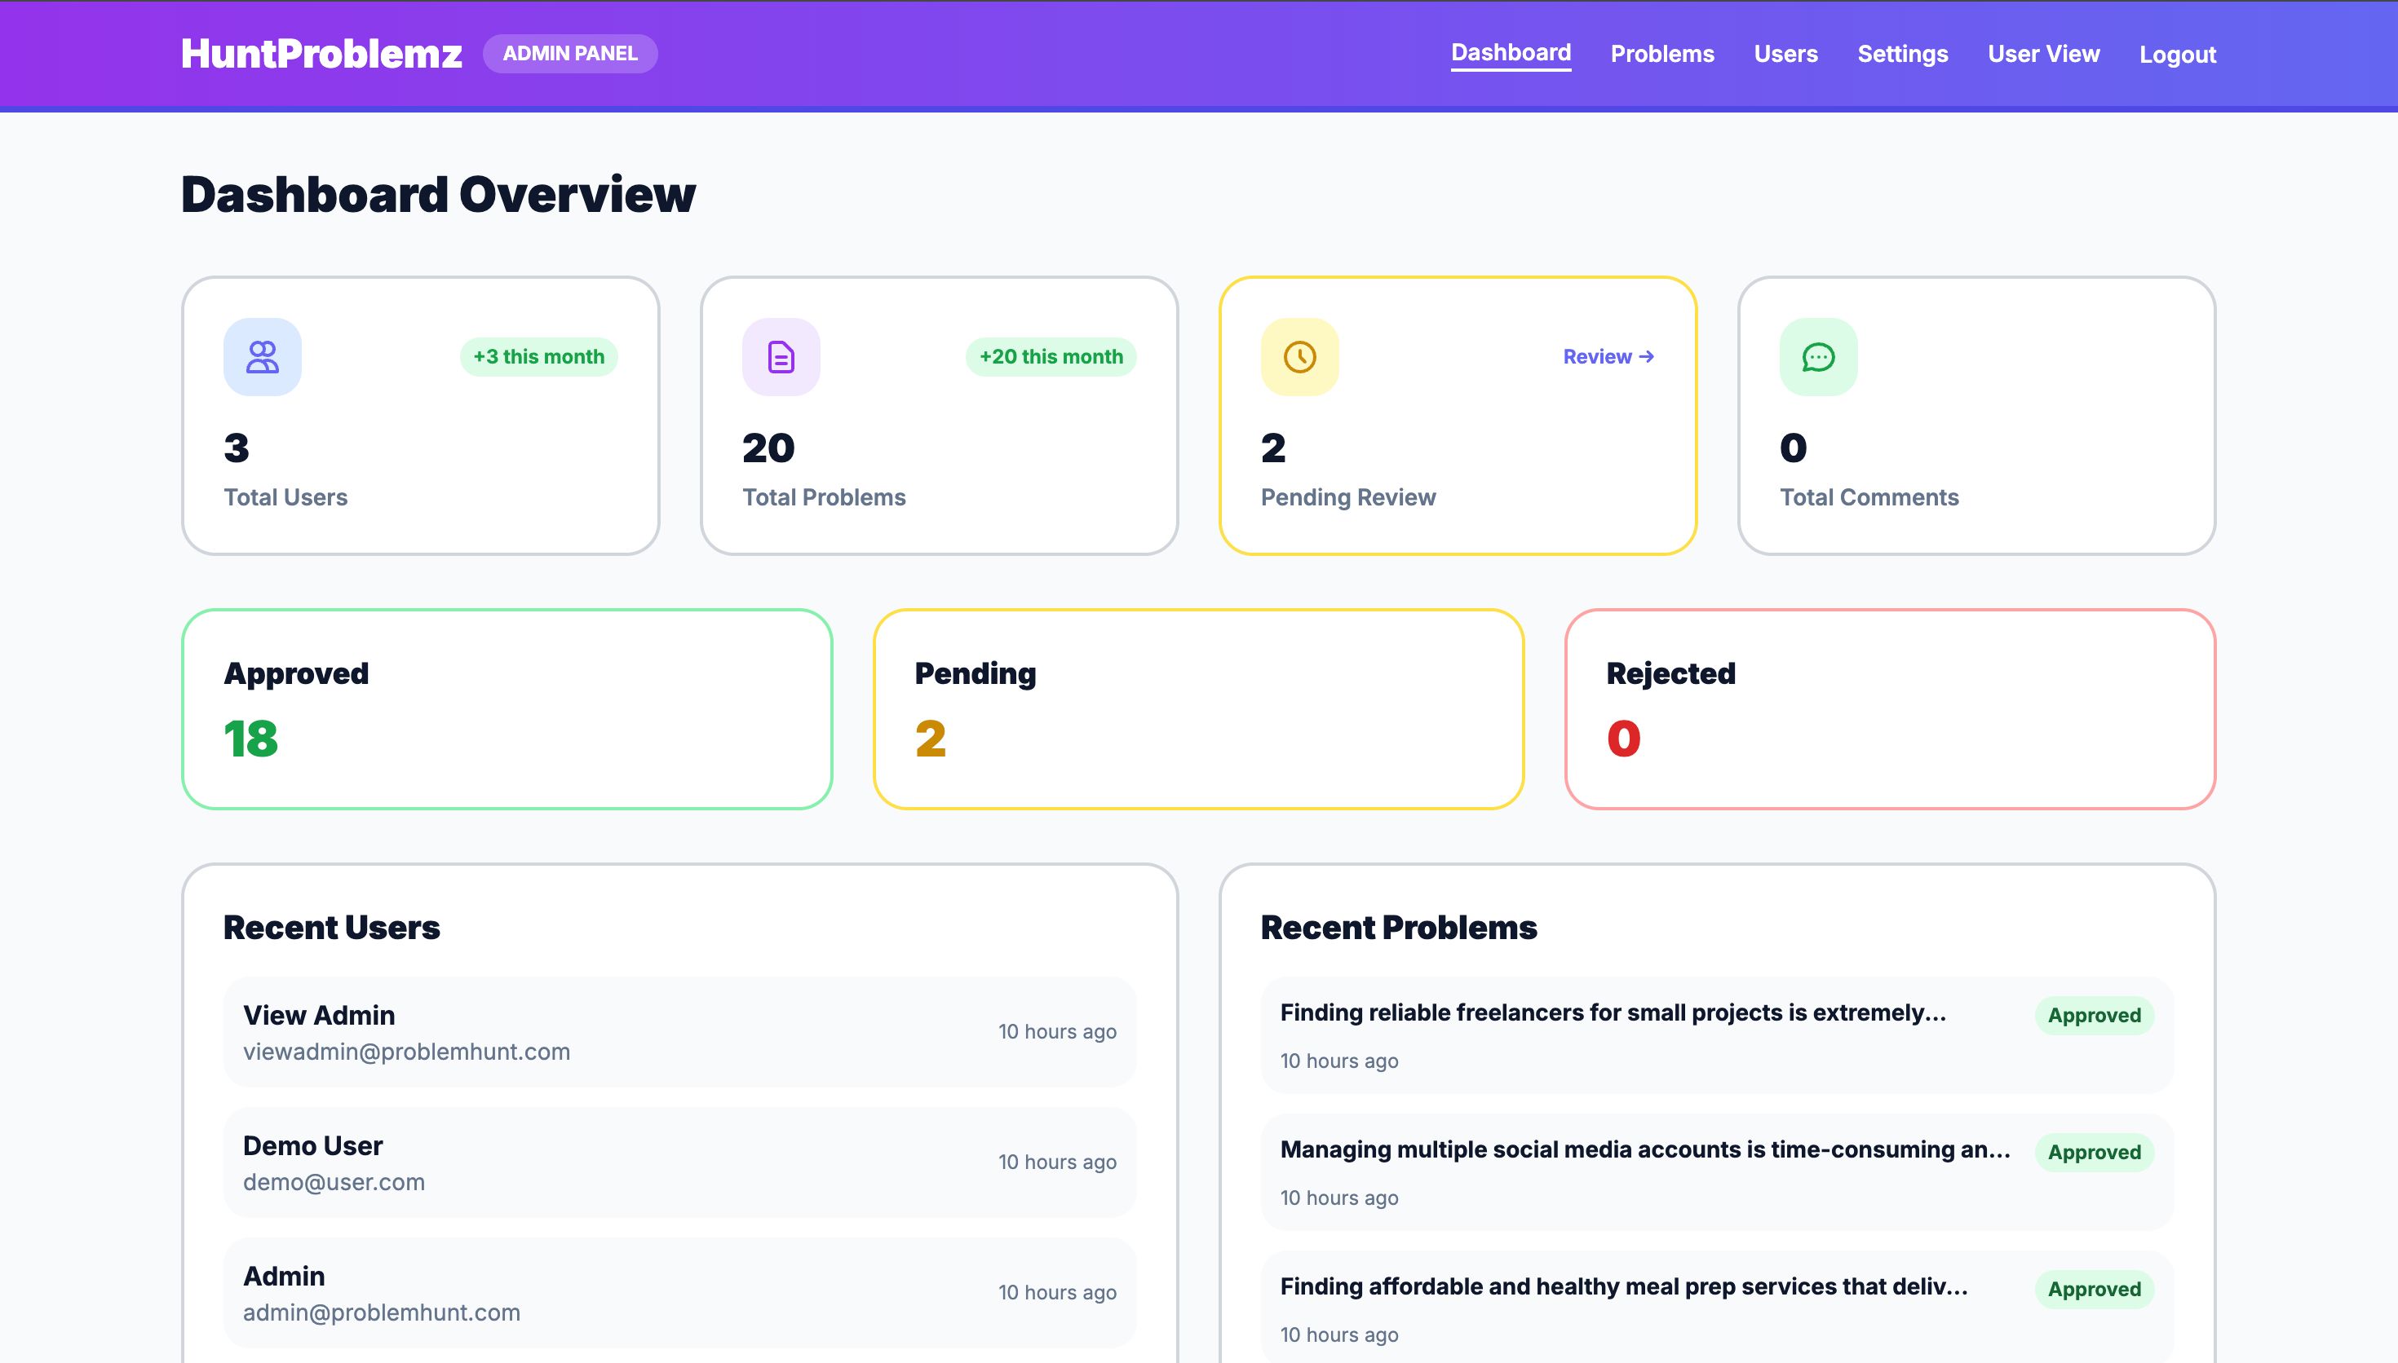Click the chat bubble icon on Total Comments card
The height and width of the screenshot is (1363, 2398).
tap(1818, 357)
